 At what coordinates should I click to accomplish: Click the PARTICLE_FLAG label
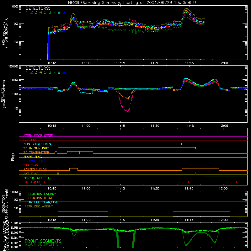click(35, 169)
